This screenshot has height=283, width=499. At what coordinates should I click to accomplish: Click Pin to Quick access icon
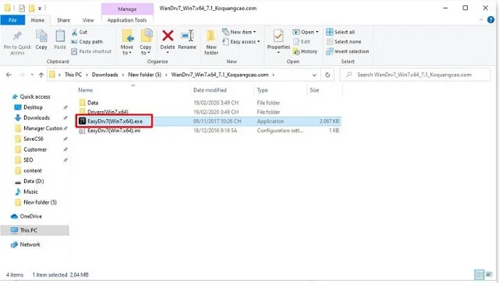click(17, 37)
